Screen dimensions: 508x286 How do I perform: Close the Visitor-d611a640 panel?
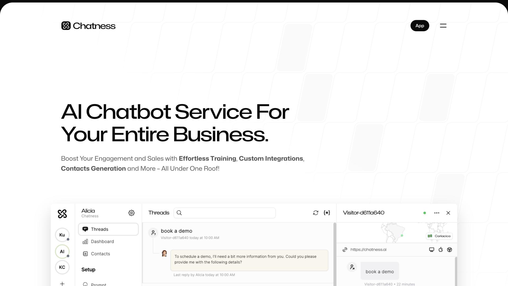(x=448, y=213)
